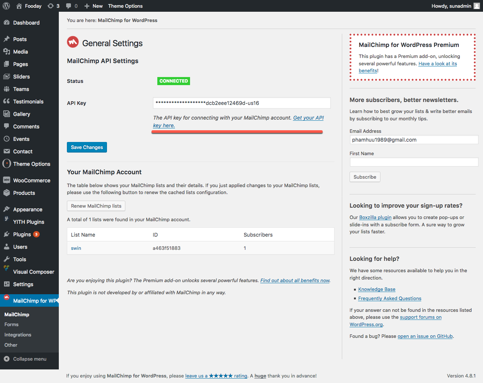
Task: Click the updates refresh icon
Action: coord(51,6)
